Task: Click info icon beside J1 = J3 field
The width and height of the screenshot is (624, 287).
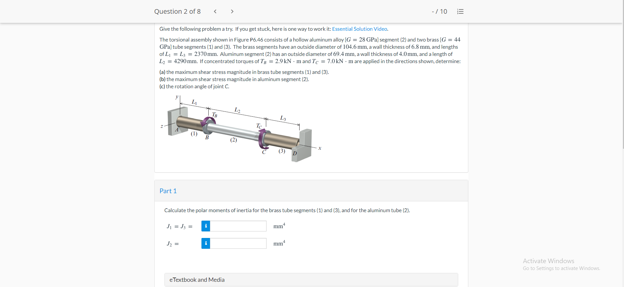Action: point(206,226)
